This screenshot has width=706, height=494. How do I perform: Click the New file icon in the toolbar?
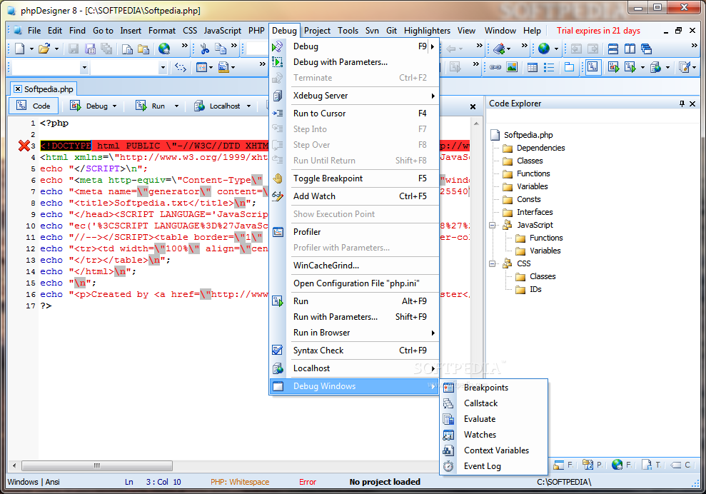[19, 49]
